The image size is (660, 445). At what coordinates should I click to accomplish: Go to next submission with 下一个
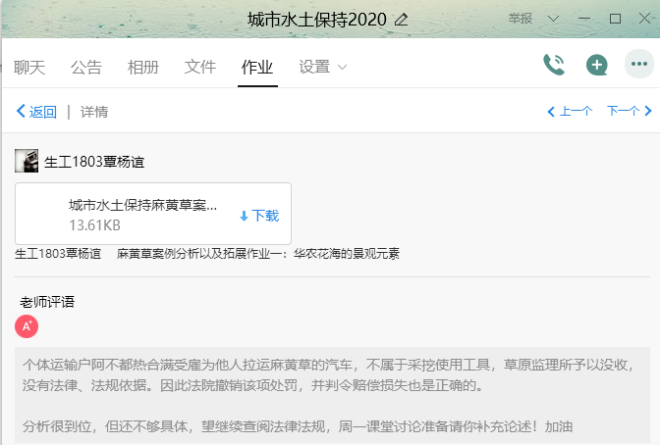629,112
